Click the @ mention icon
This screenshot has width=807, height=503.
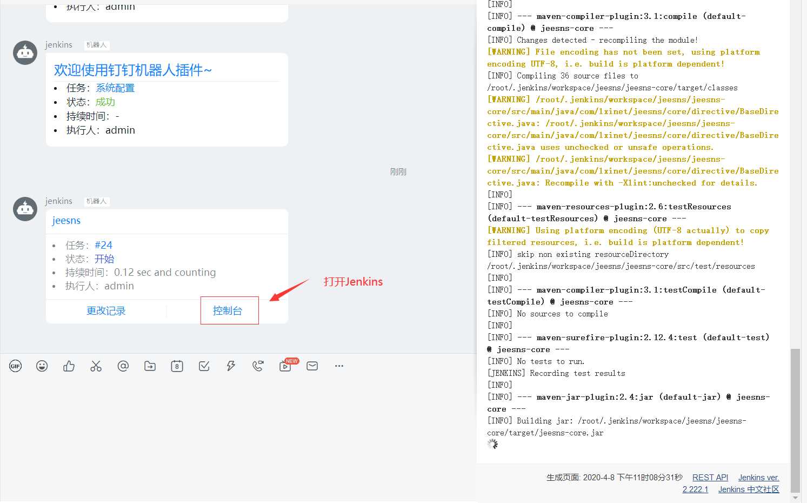coord(123,366)
